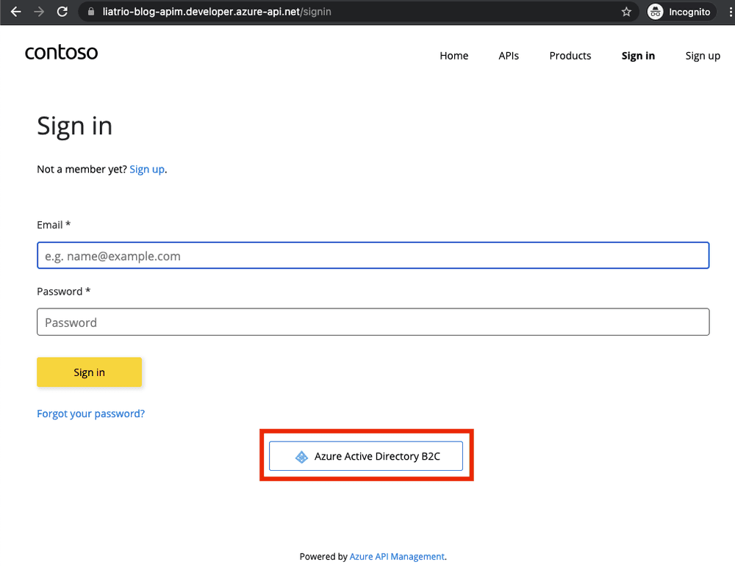
Task: Click the lock icon in address bar
Action: pos(91,12)
